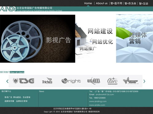Click the Copyright © 2010 footer line

tap(72, 112)
